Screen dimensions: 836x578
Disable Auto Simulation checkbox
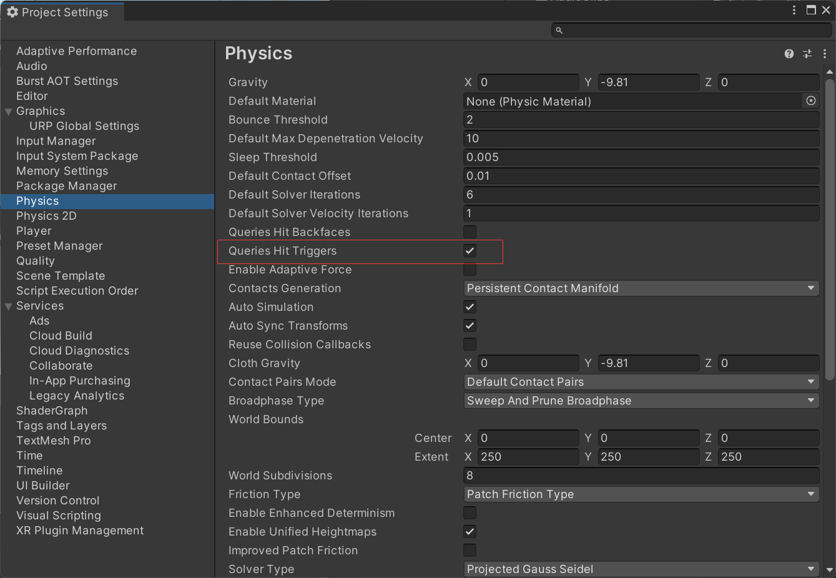pos(470,306)
